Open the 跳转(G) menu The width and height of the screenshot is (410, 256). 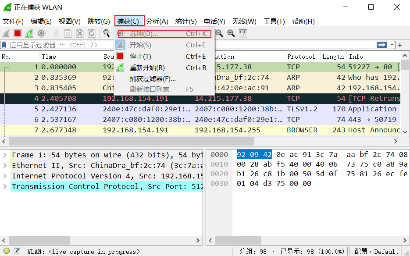[x=99, y=21]
